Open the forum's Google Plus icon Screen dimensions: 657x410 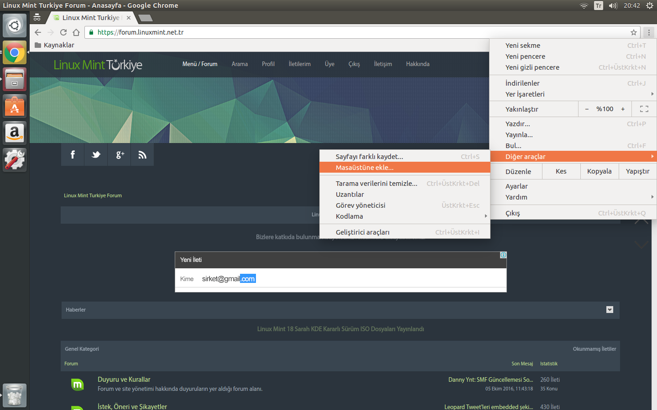point(120,155)
